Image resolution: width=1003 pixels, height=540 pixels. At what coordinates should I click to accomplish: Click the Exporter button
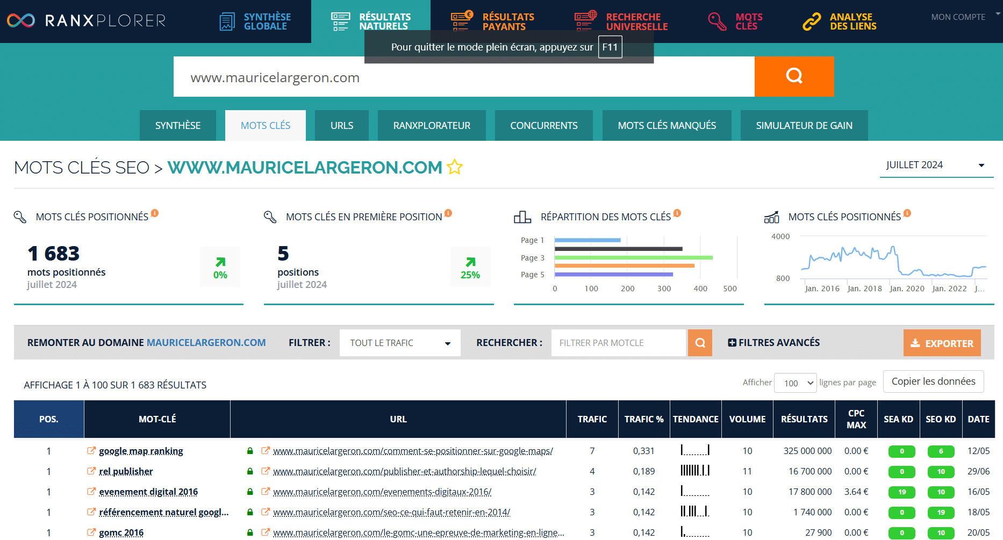(x=942, y=343)
